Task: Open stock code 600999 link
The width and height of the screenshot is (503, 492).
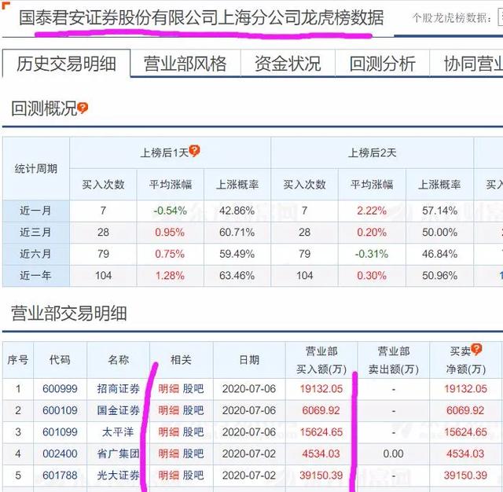Action: [60, 389]
